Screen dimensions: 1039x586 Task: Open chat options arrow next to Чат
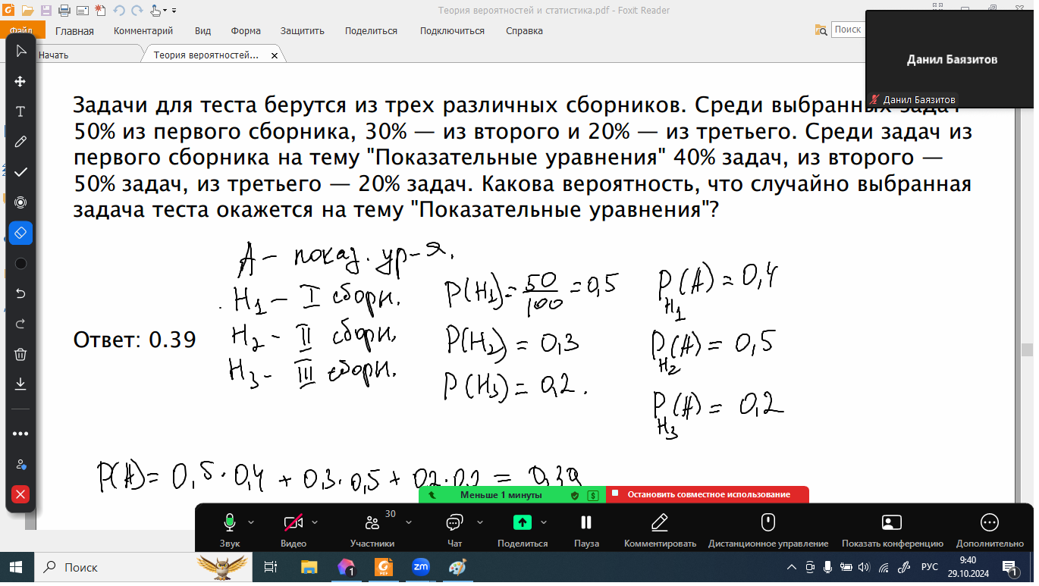coord(480,522)
